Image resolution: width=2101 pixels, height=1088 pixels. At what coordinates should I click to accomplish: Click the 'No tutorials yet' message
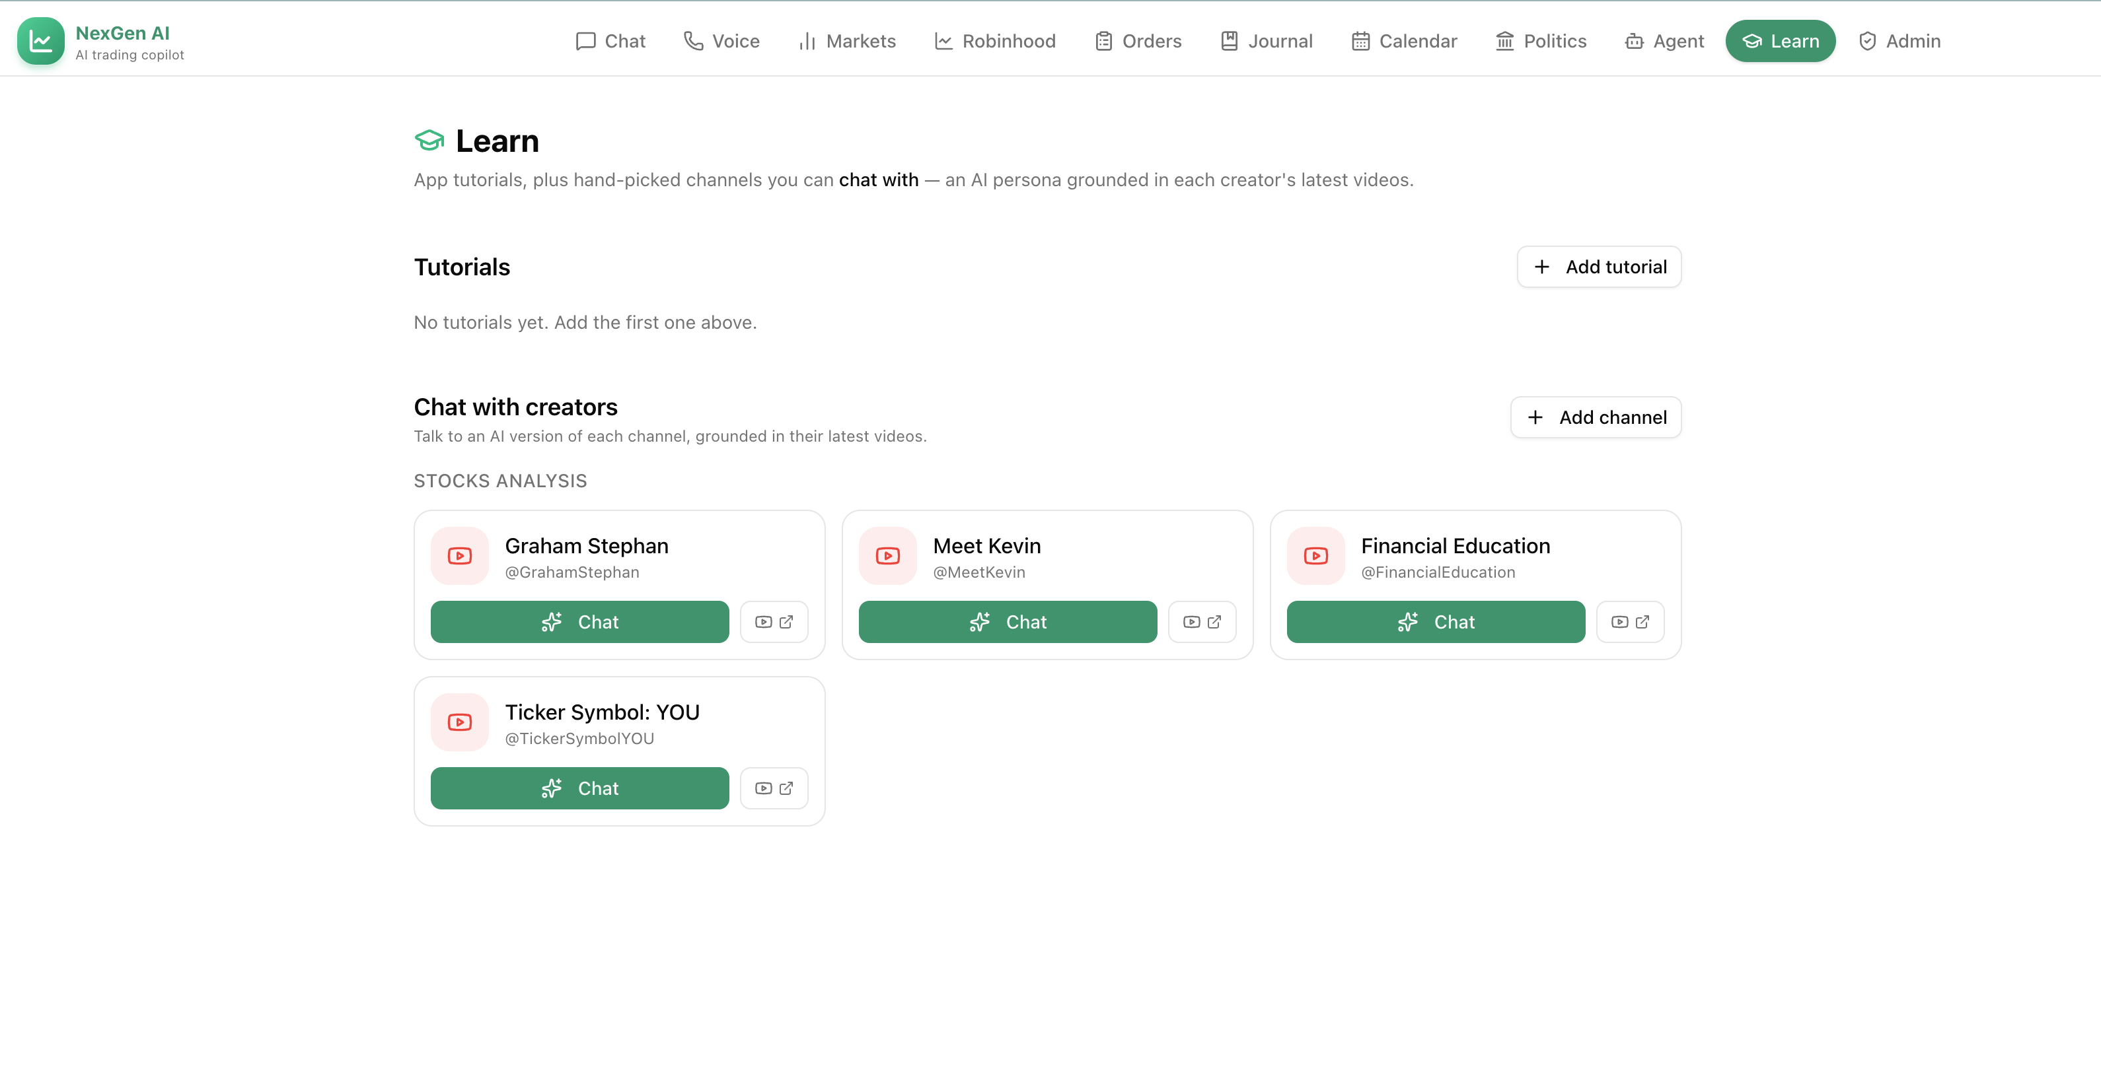[x=585, y=323]
